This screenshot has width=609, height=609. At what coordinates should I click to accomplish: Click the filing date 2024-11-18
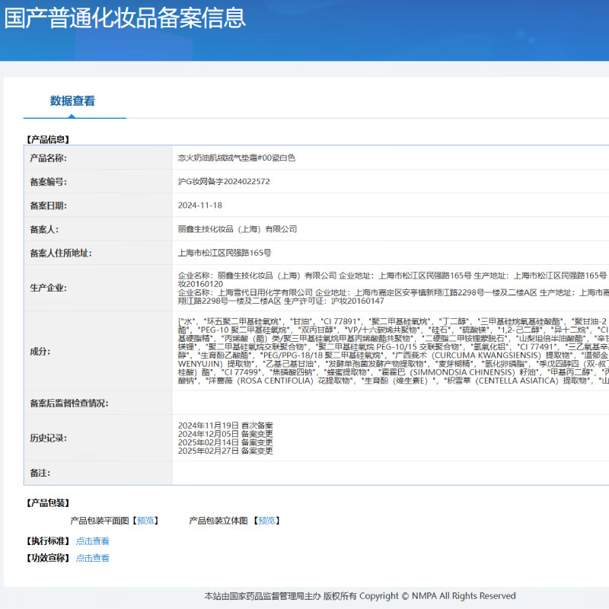tap(200, 206)
